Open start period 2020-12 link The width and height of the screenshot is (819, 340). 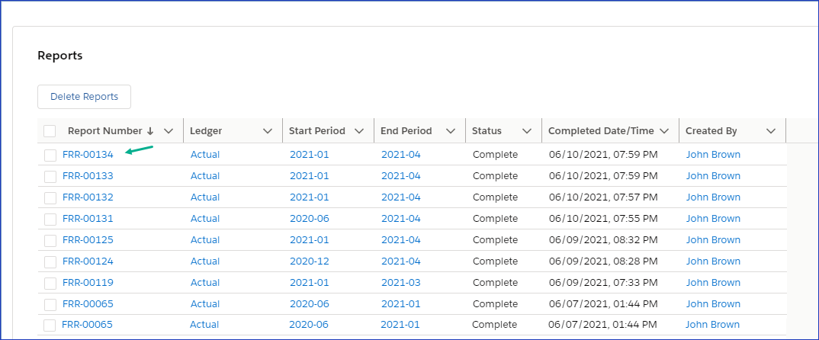[309, 261]
